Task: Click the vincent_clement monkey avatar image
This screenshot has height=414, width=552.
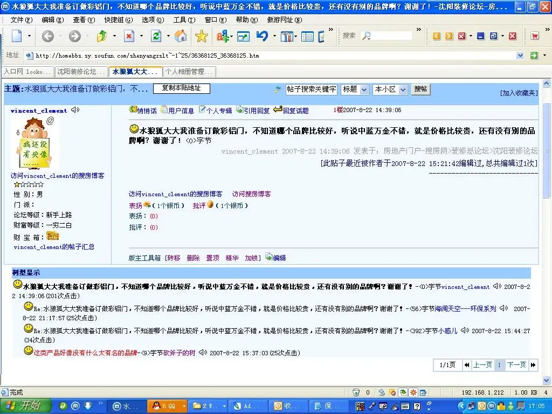Action: click(35, 142)
